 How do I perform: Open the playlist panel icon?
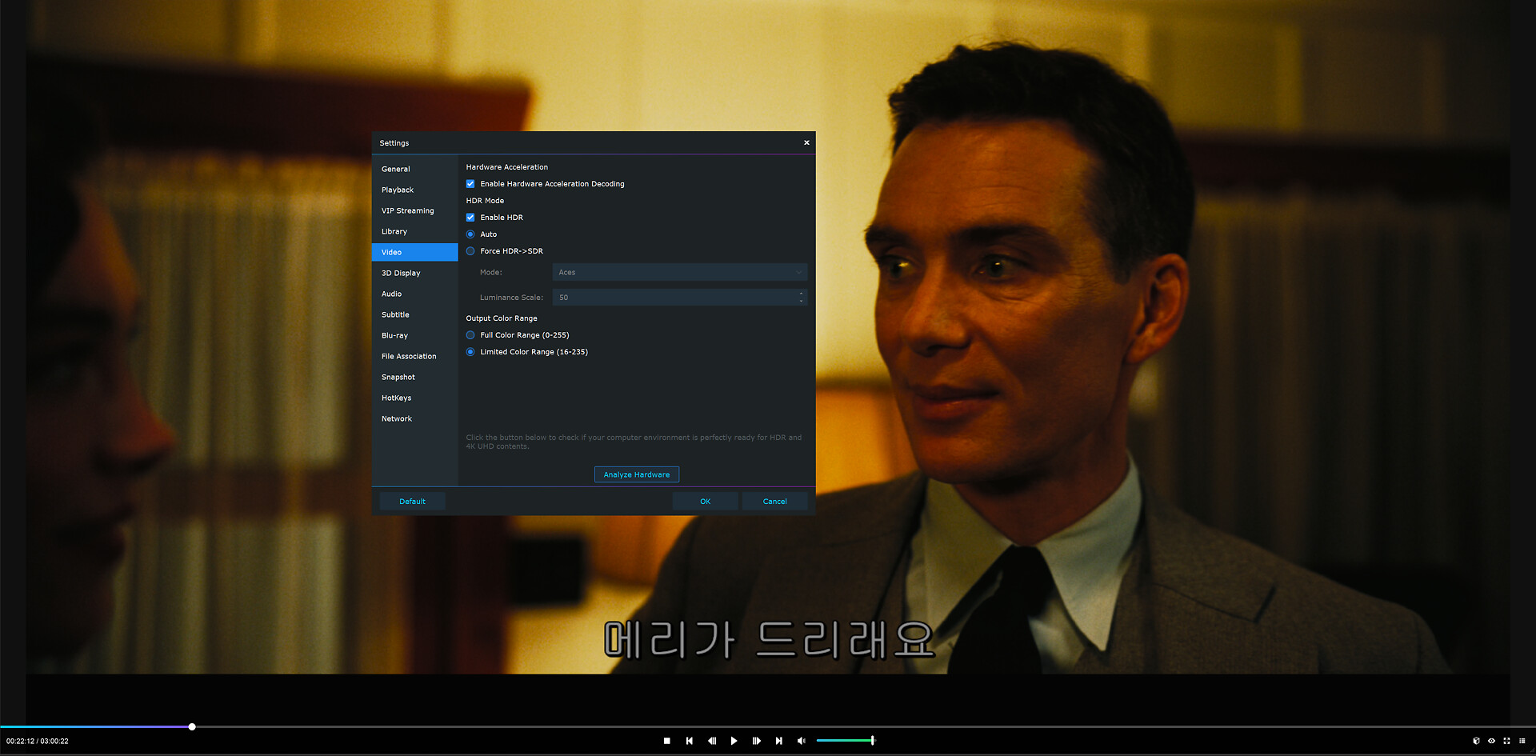tap(1522, 741)
